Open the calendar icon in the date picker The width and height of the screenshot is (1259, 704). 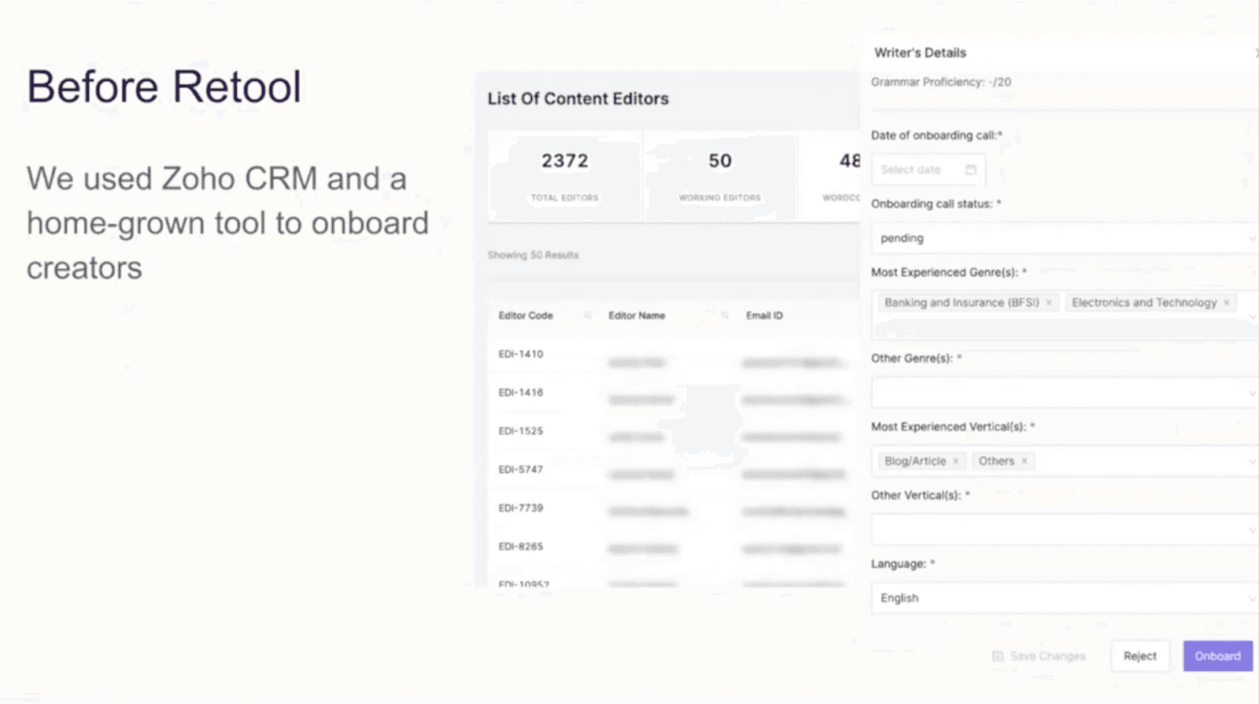click(x=970, y=169)
